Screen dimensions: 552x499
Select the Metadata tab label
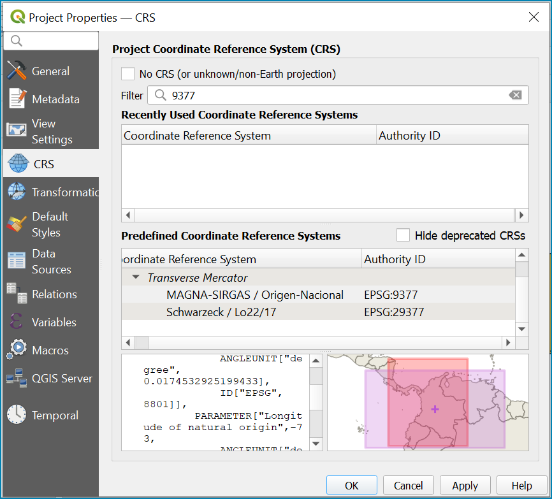(55, 99)
